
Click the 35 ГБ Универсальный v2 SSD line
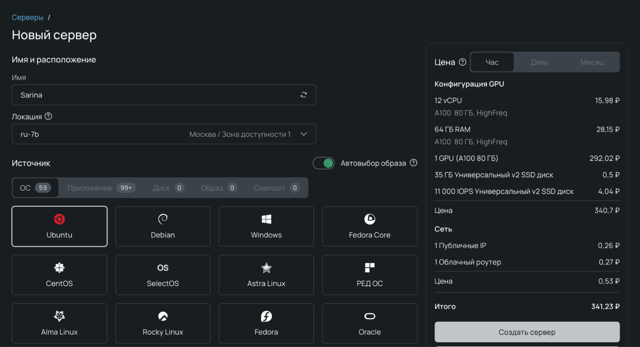tap(527, 175)
